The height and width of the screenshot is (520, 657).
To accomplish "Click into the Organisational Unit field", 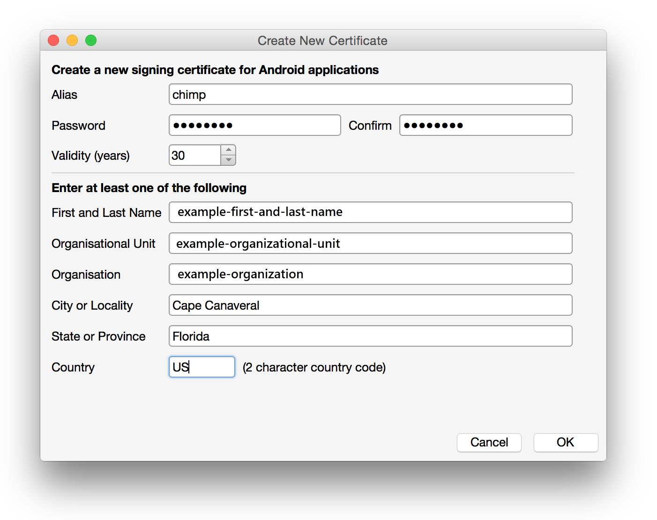I will [x=370, y=244].
